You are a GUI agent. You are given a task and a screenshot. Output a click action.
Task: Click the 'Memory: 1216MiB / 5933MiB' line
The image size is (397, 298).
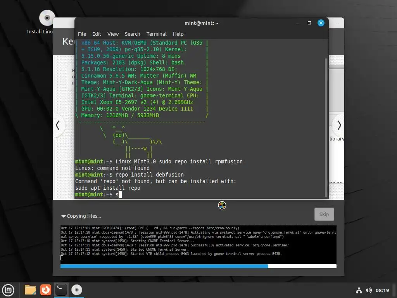click(120, 116)
